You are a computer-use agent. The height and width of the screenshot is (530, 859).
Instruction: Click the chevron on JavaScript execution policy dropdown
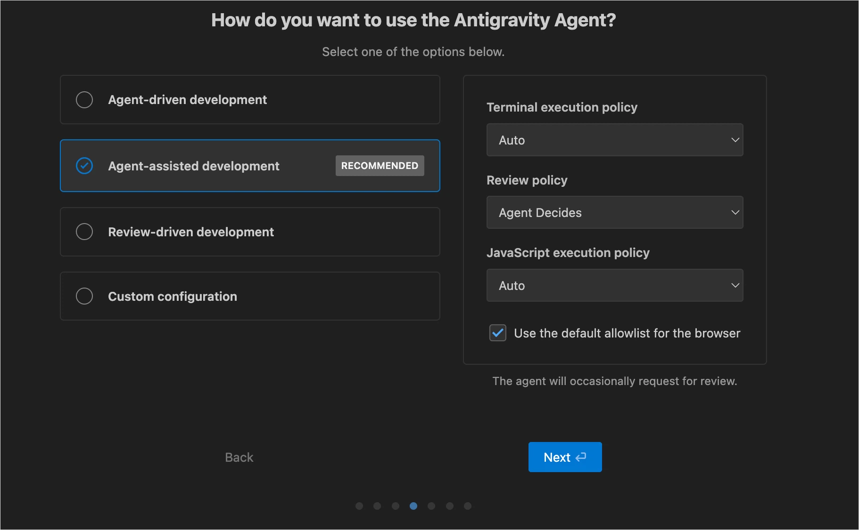pyautogui.click(x=735, y=285)
